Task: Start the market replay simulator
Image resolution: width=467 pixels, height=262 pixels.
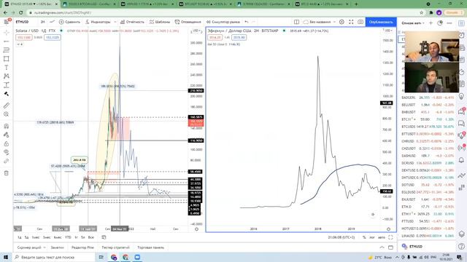Action: click(x=223, y=22)
